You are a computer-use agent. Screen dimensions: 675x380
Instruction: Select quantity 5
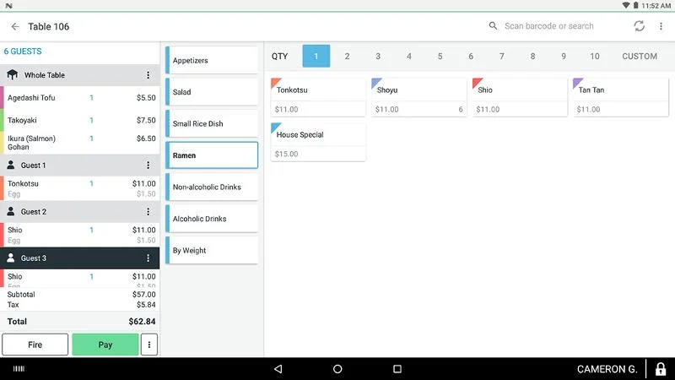click(x=440, y=57)
